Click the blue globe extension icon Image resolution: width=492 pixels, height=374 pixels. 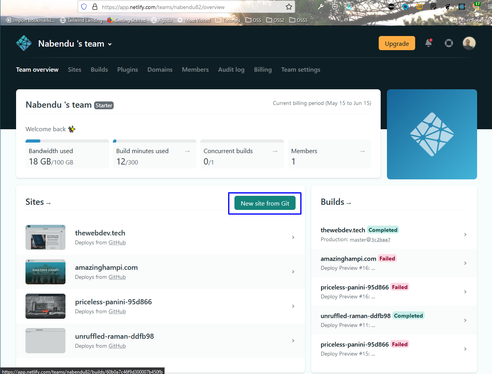405,7
